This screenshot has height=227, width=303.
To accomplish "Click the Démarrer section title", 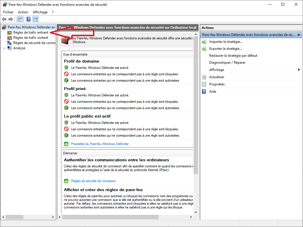I will [x=70, y=153].
